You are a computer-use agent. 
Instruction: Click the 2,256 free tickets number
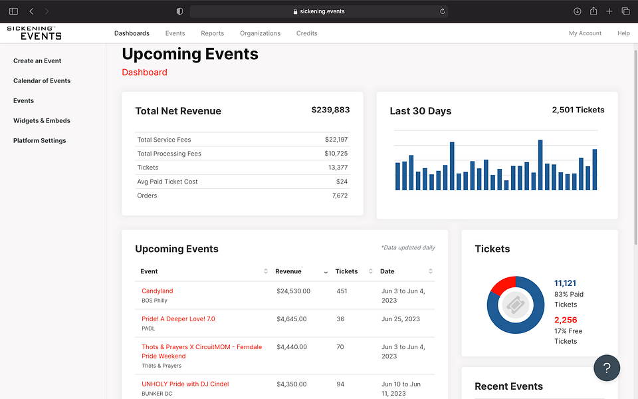pyautogui.click(x=566, y=320)
